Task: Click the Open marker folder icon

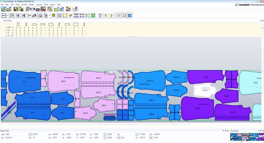Action: [4, 9]
